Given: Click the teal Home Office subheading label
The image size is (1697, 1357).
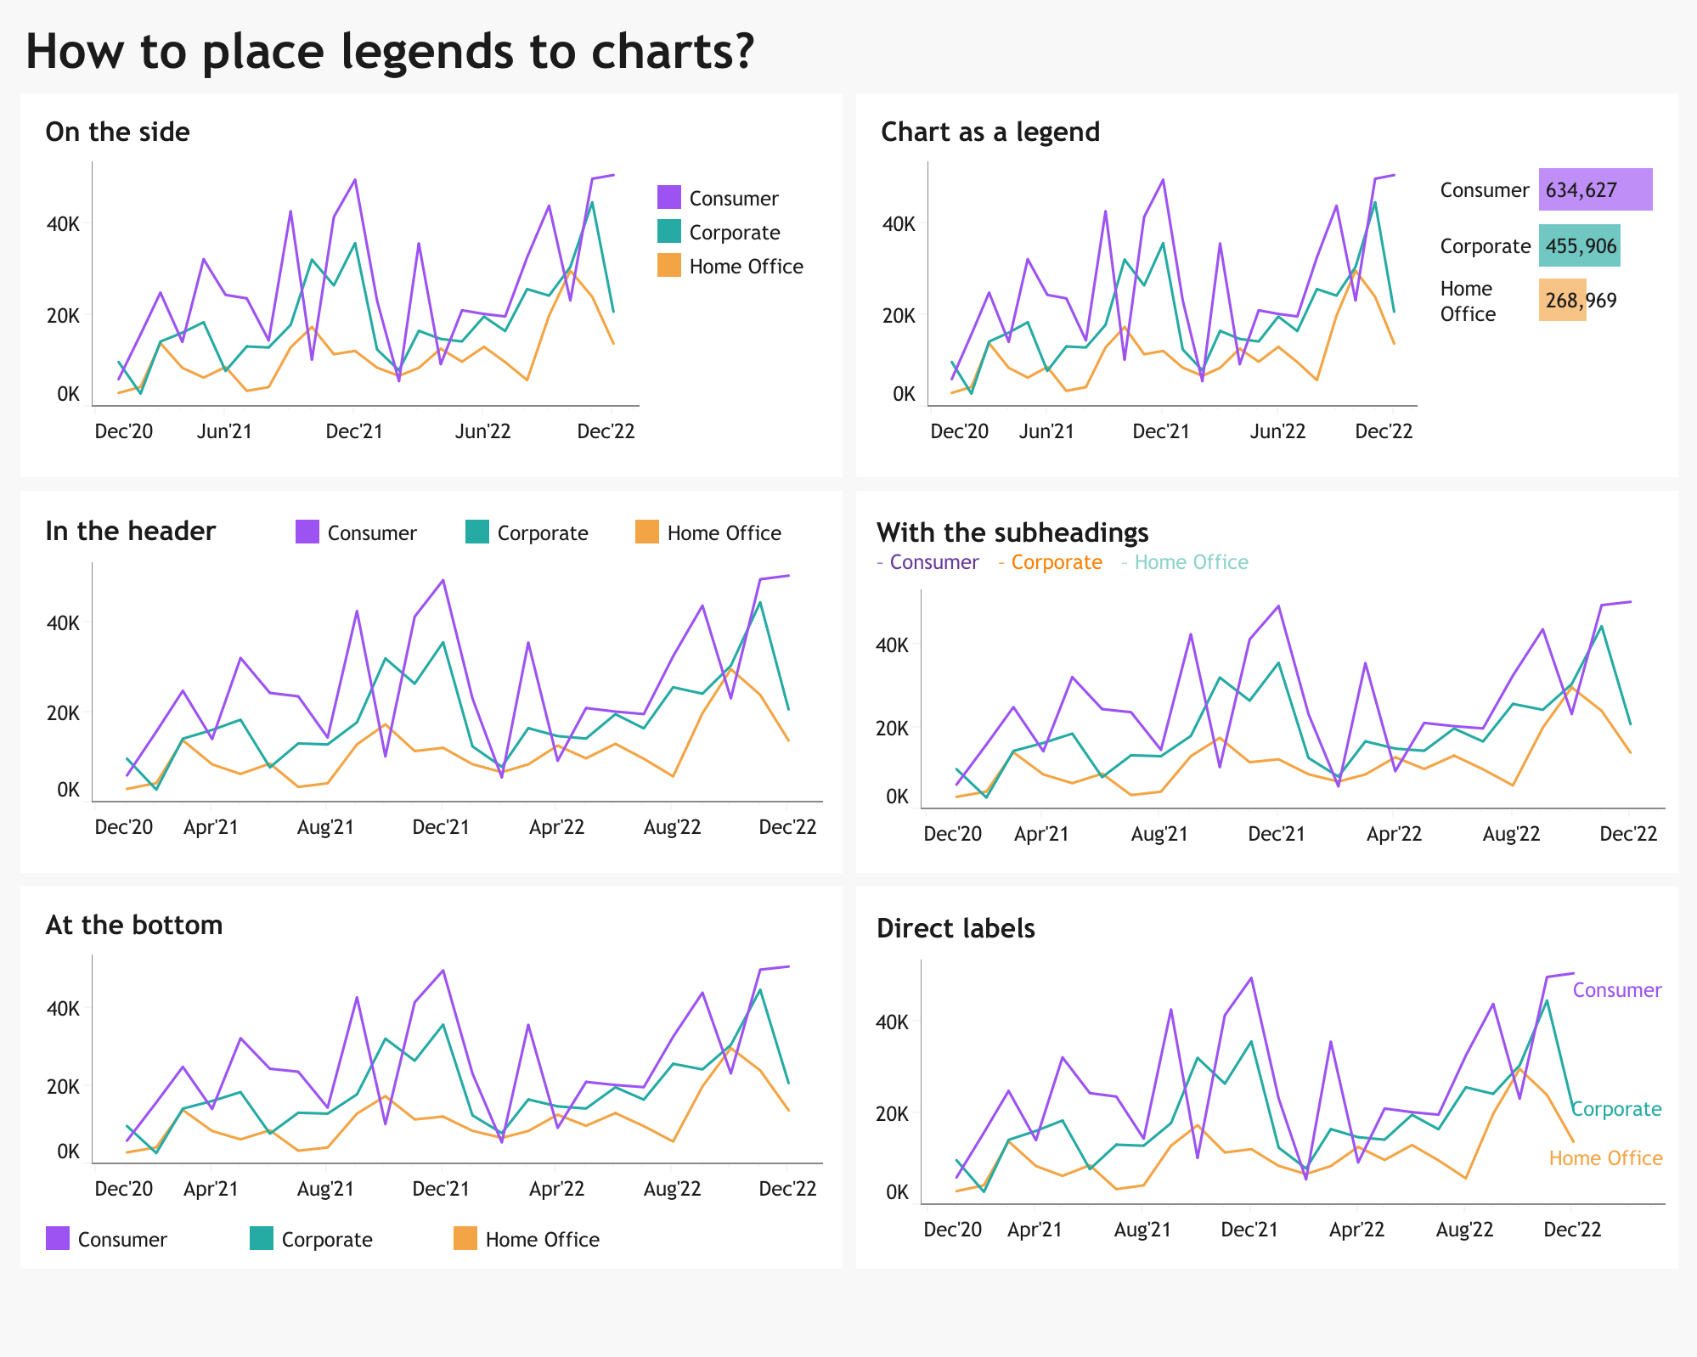Looking at the screenshot, I should tap(1191, 562).
